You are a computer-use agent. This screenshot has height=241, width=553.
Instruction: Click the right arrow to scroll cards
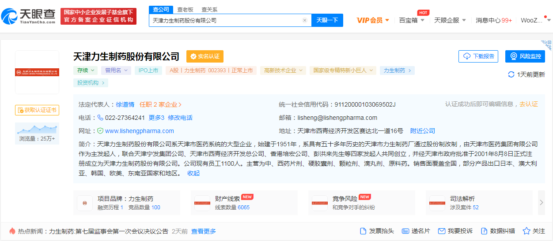(542, 203)
